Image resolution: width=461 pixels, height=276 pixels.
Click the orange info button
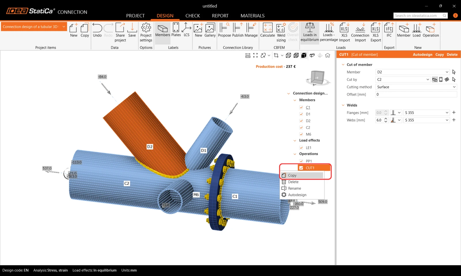(x=455, y=16)
